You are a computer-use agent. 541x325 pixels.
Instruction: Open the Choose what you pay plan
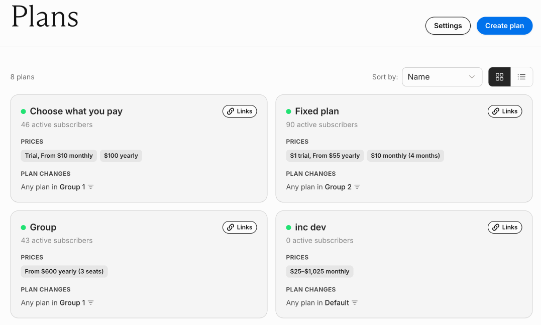tap(76, 111)
